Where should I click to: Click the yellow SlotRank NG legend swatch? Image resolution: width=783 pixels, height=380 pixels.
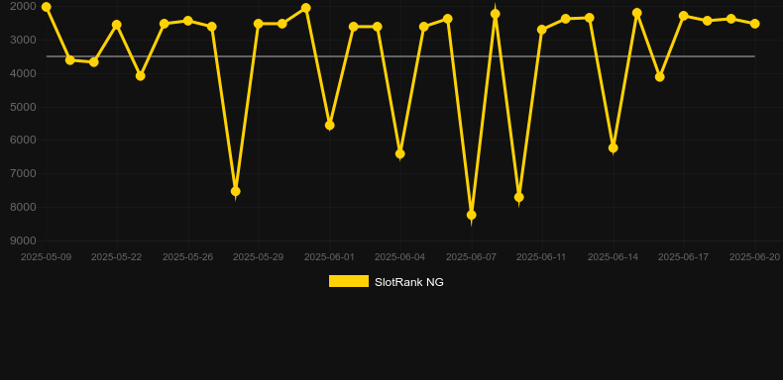[x=349, y=281]
